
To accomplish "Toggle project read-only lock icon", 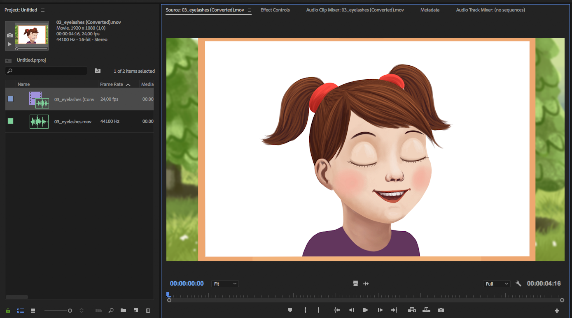I will [x=8, y=311].
